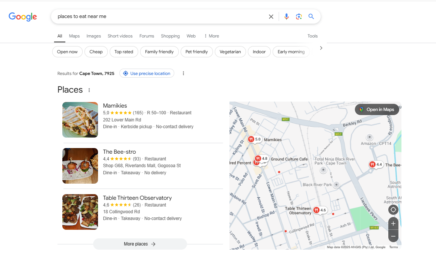Click the Google logo

click(x=23, y=16)
